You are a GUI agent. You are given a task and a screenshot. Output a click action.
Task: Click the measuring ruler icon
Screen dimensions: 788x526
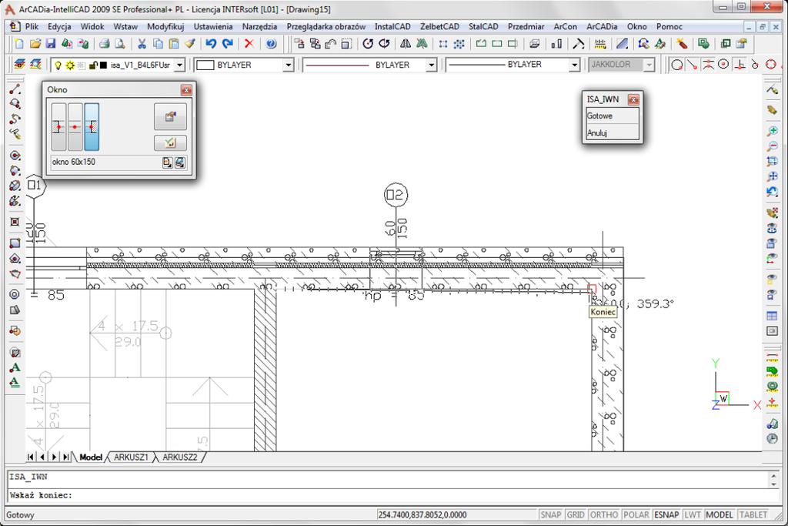point(600,44)
